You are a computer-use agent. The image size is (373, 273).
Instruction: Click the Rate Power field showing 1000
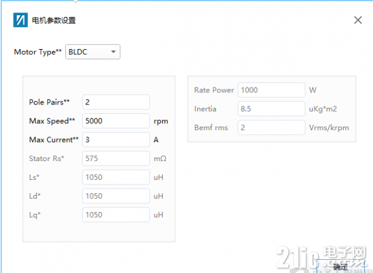click(271, 90)
